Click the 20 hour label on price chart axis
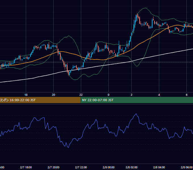This screenshot has width=193, height=170. click(x=53, y=95)
